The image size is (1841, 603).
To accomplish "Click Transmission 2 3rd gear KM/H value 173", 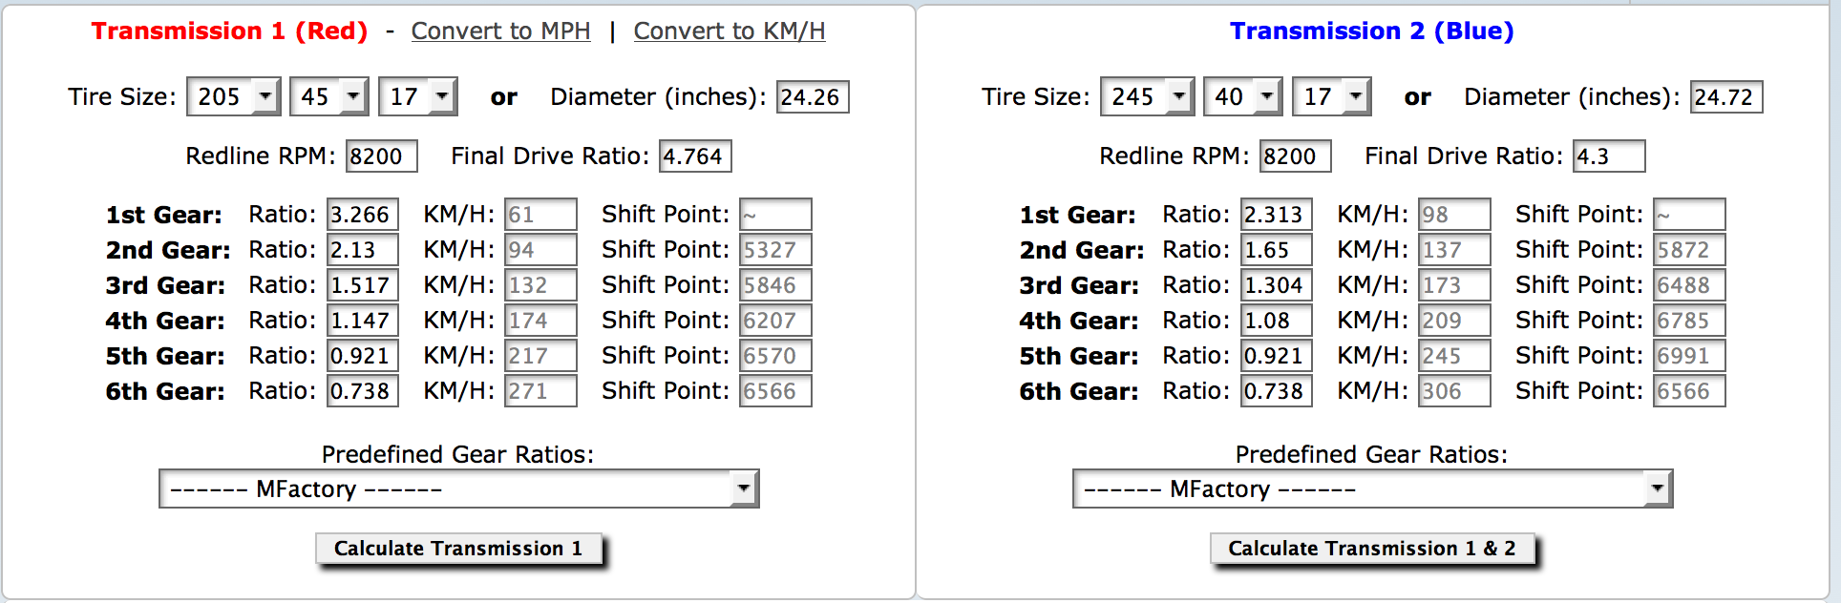I will pos(1454,285).
